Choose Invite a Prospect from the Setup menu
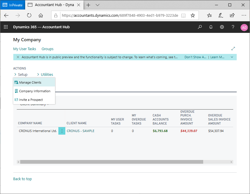This screenshot has height=194, width=250. click(x=34, y=100)
